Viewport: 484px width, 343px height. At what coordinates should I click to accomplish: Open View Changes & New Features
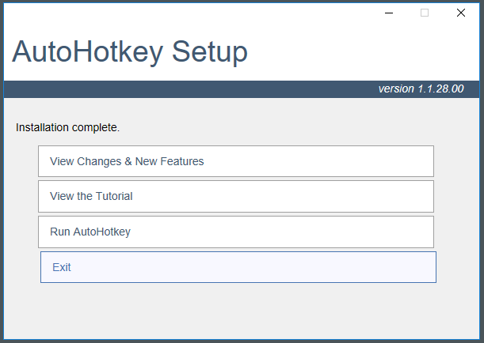click(x=236, y=161)
